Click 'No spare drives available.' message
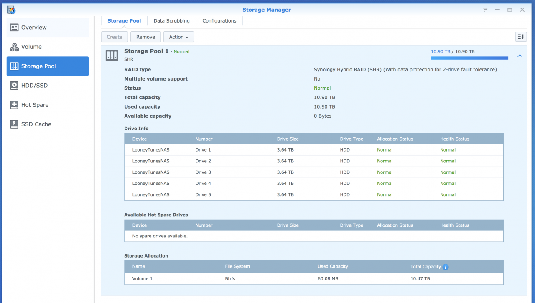535x303 pixels. pos(160,236)
